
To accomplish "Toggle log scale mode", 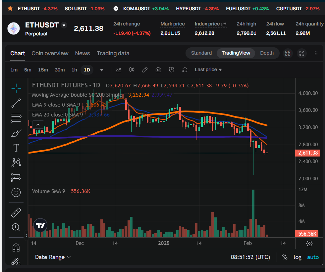I will [298, 257].
